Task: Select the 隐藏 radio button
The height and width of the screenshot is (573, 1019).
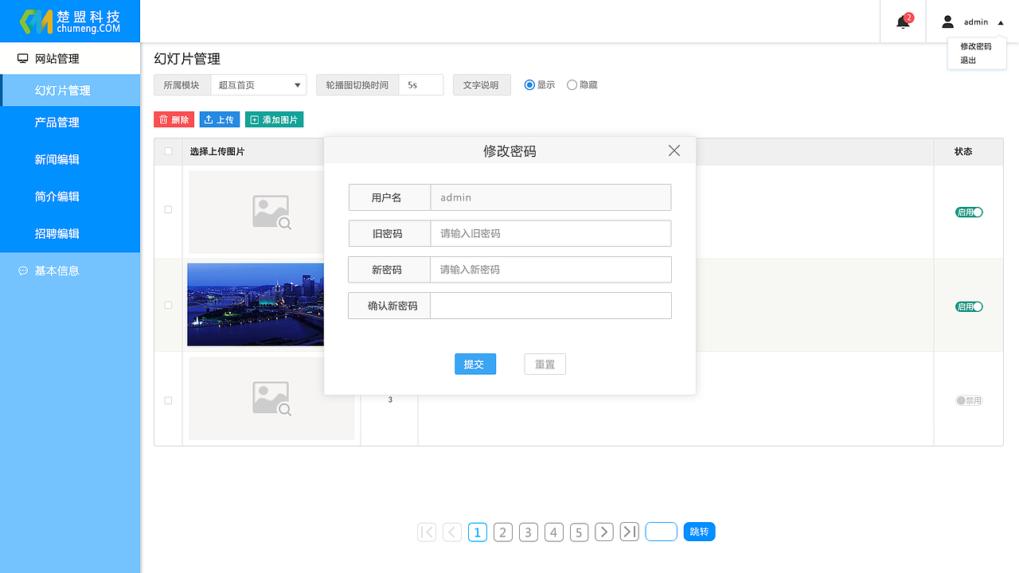Action: [x=571, y=84]
